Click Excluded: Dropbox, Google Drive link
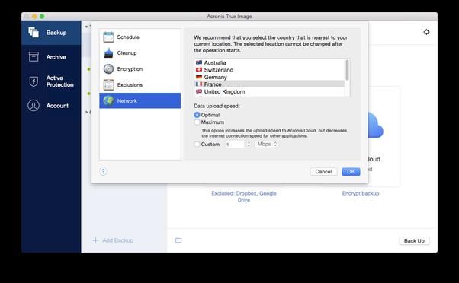This screenshot has height=283, width=459. click(x=244, y=196)
